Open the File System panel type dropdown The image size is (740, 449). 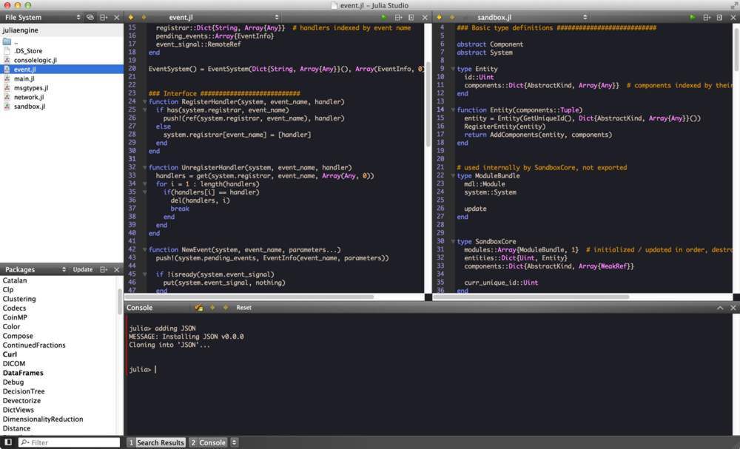[78, 18]
